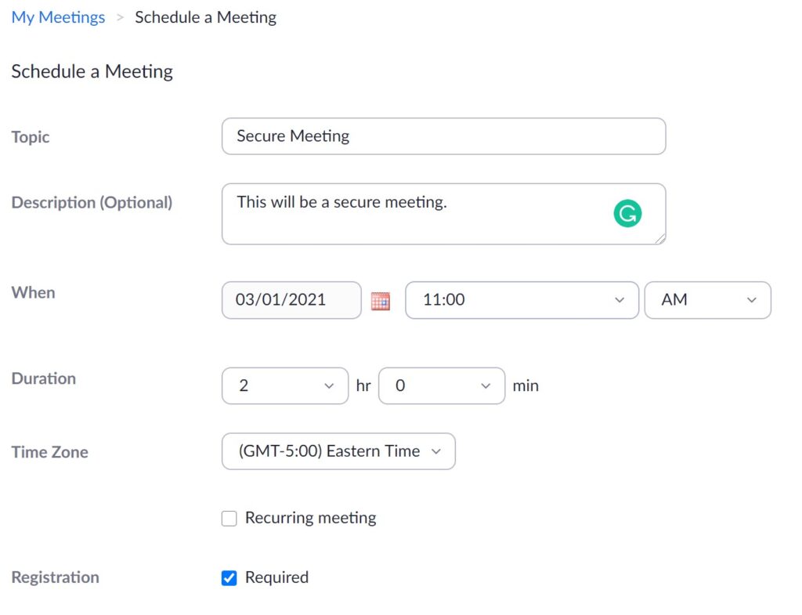Click the Schedule a Meeting breadcrumb item
The height and width of the screenshot is (615, 802).
[205, 17]
